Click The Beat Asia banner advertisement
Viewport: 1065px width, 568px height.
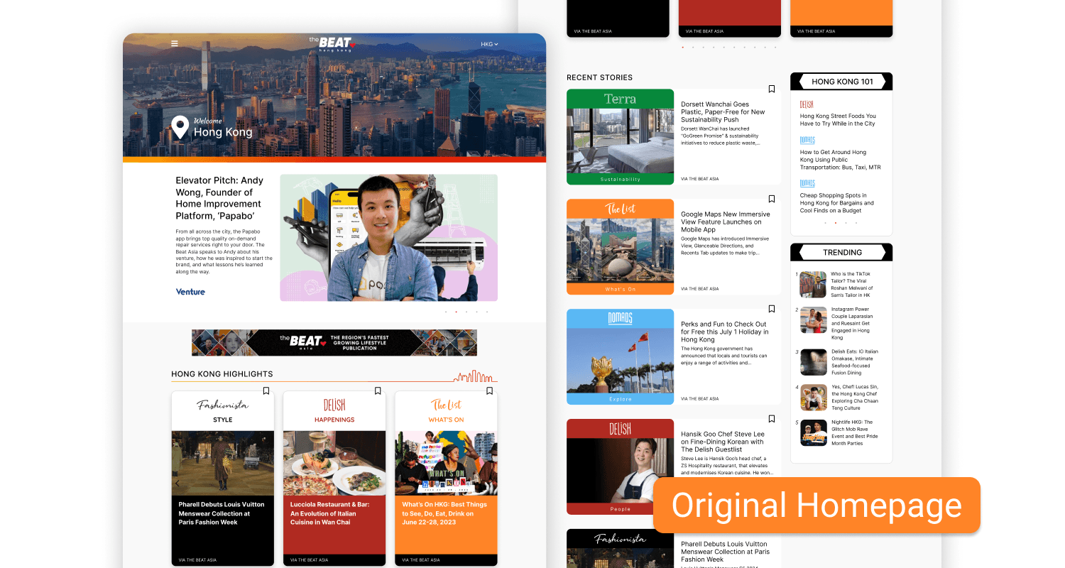point(334,342)
